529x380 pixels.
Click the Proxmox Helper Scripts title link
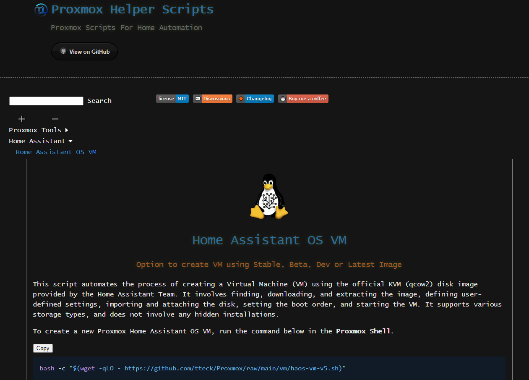[133, 9]
